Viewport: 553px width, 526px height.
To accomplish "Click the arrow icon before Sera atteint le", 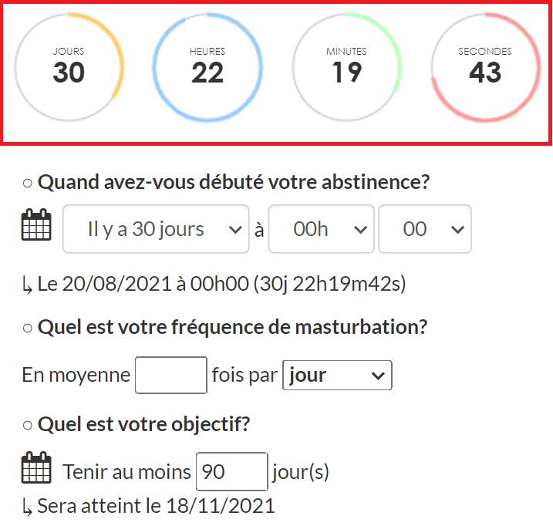I will pos(27,508).
